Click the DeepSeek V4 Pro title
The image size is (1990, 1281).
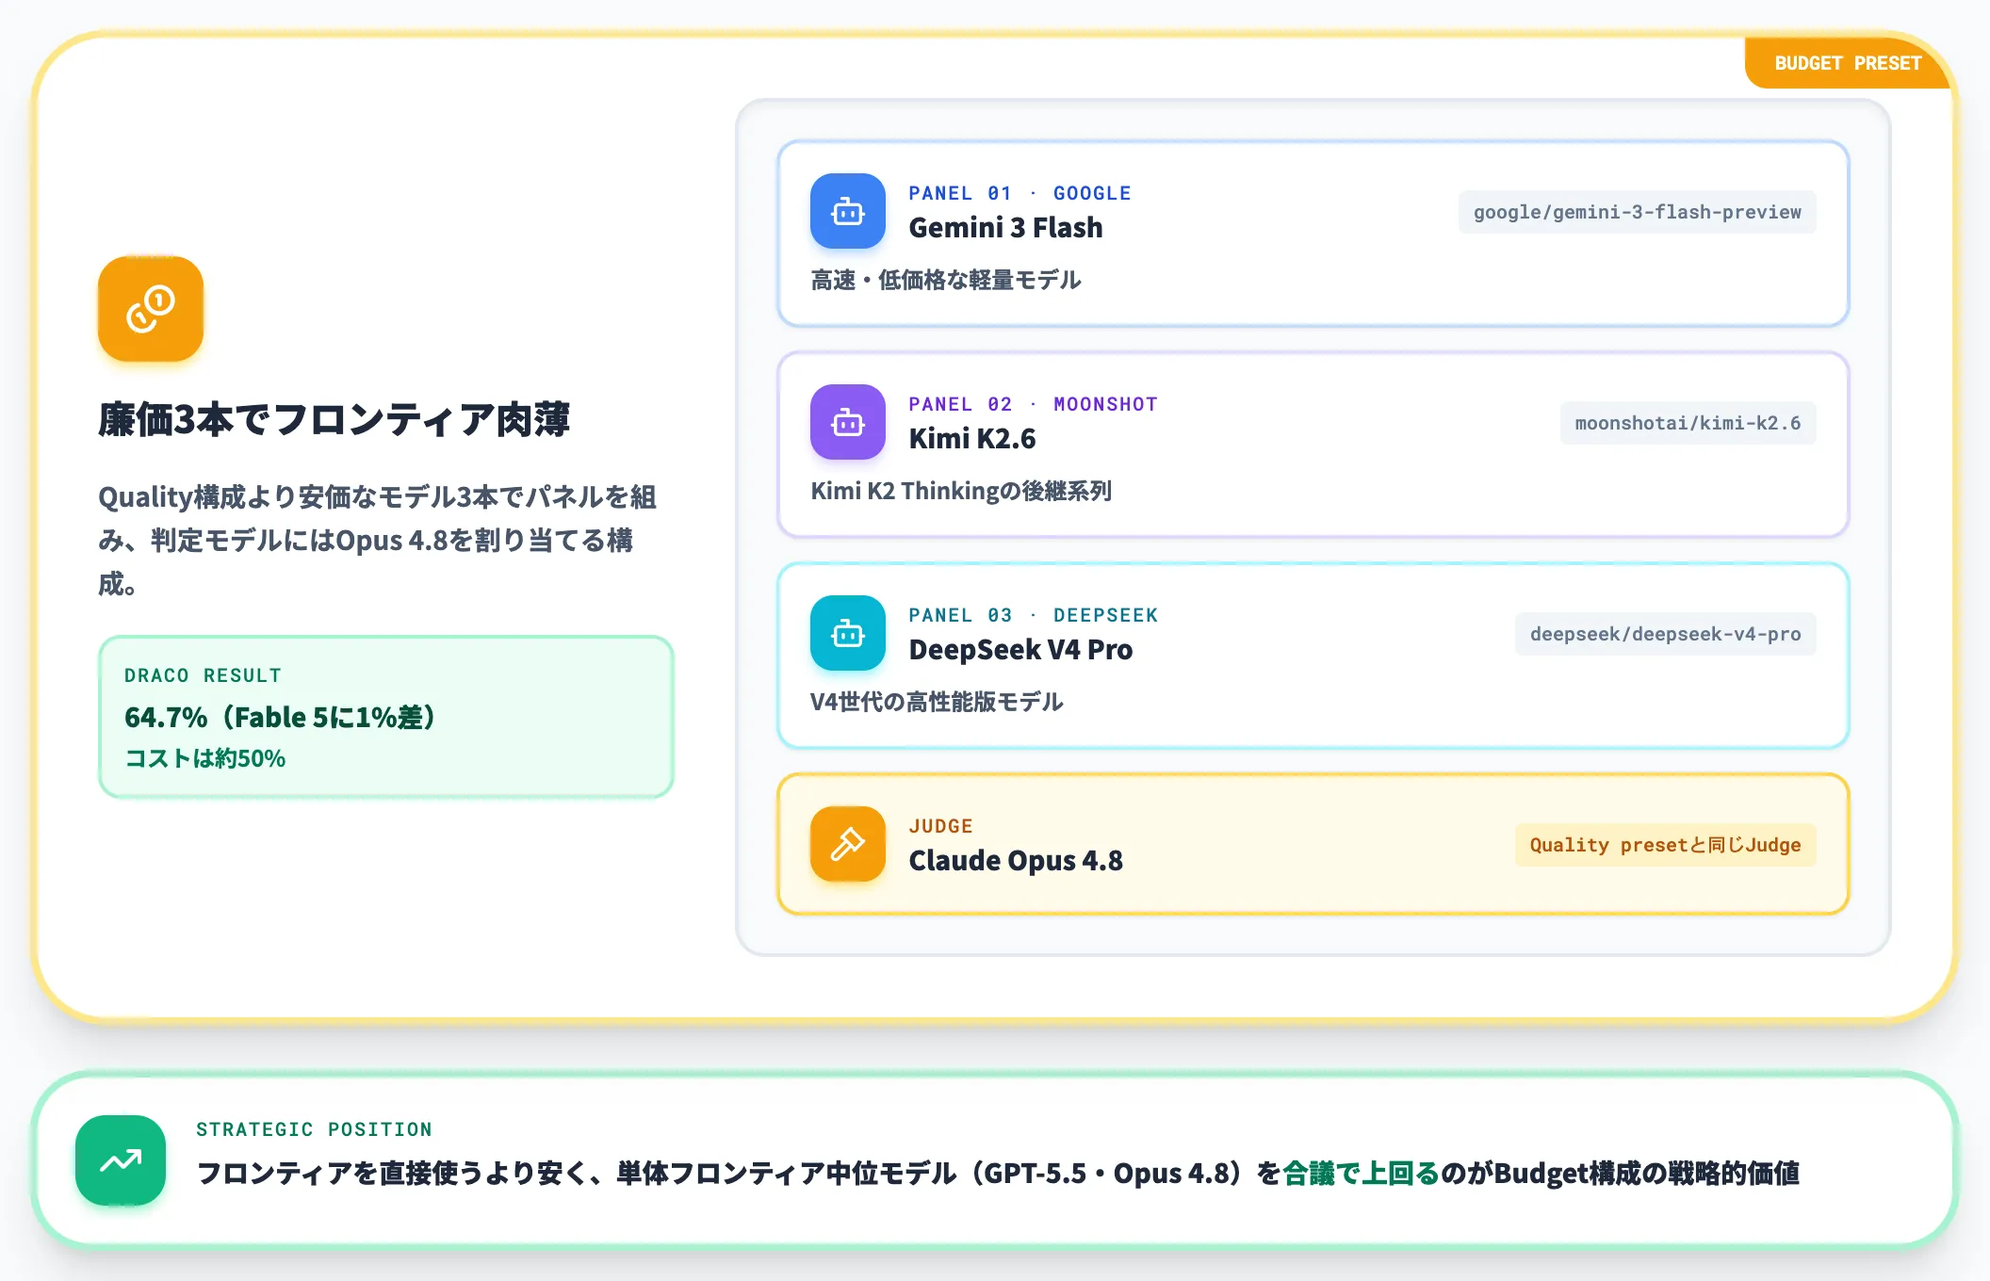pos(1020,650)
